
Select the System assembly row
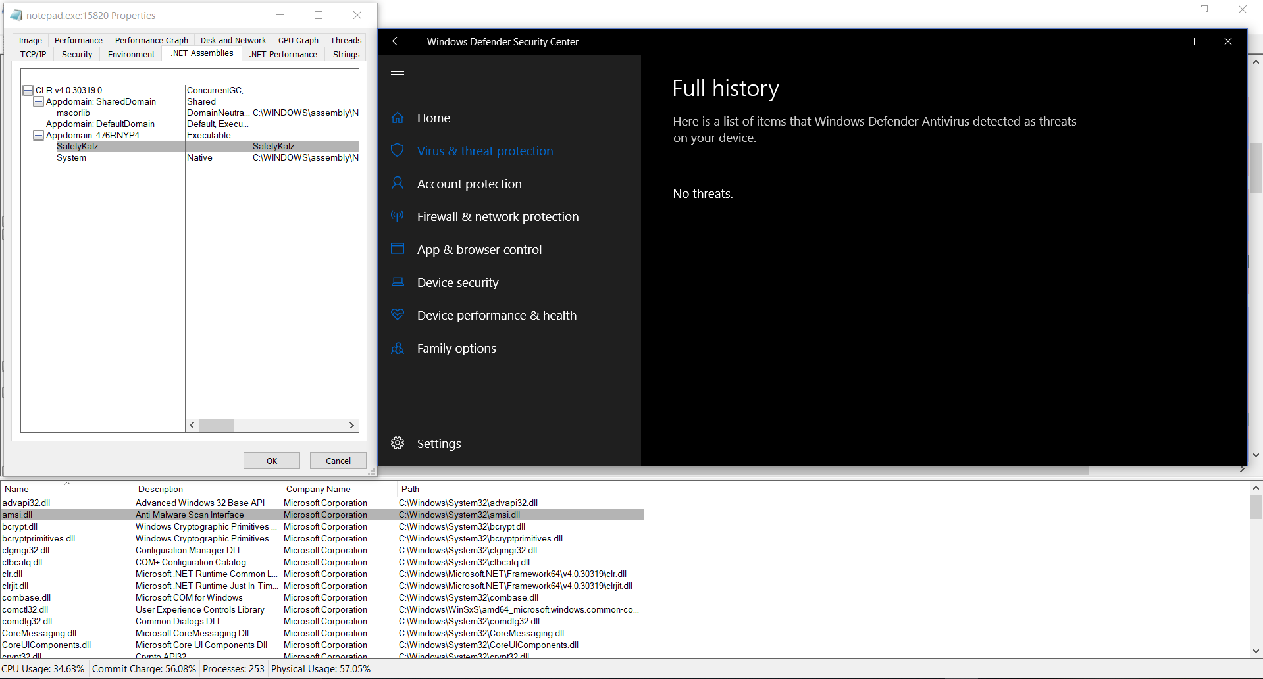[207, 157]
